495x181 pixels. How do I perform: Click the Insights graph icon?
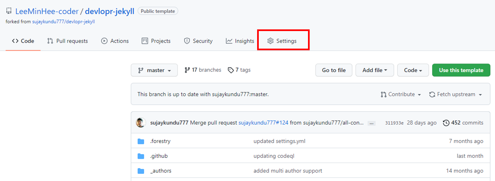point(229,41)
